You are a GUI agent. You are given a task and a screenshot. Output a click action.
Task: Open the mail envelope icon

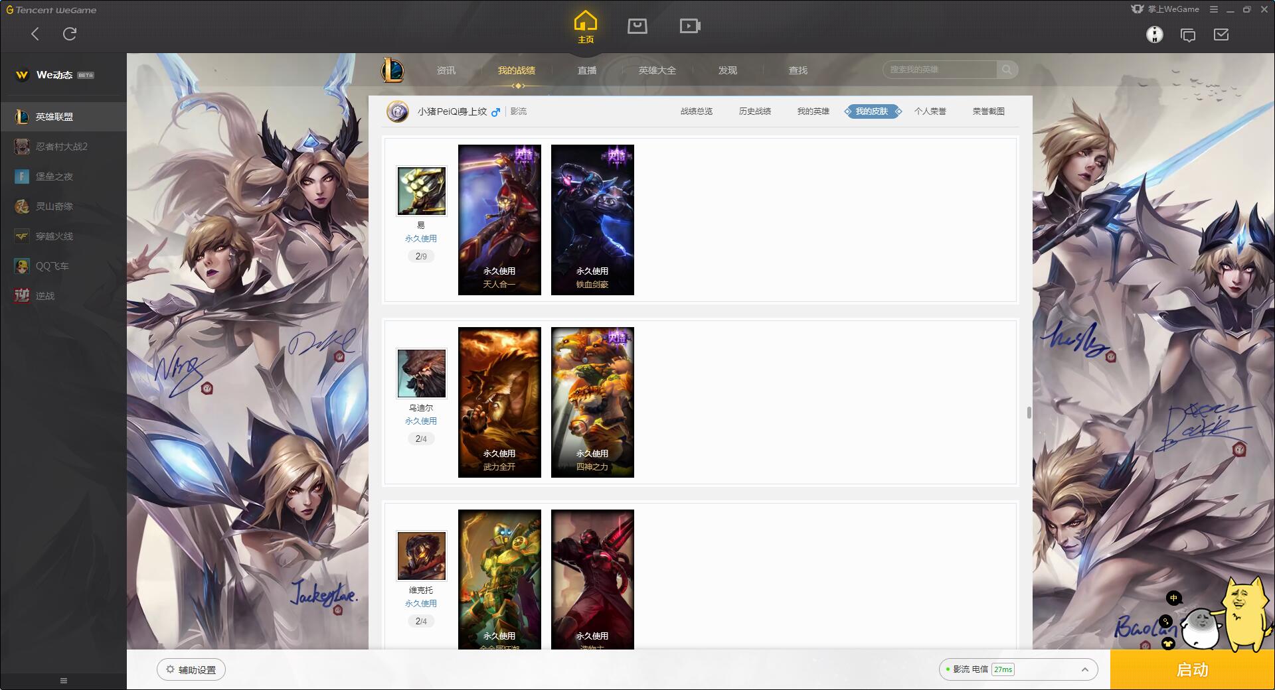1221,34
